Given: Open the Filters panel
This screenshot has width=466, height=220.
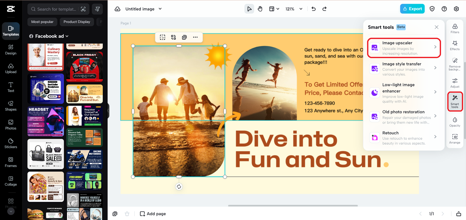Looking at the screenshot, I should point(455,29).
